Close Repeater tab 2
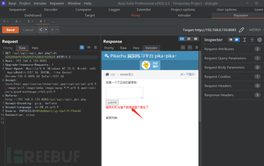 click(20, 21)
